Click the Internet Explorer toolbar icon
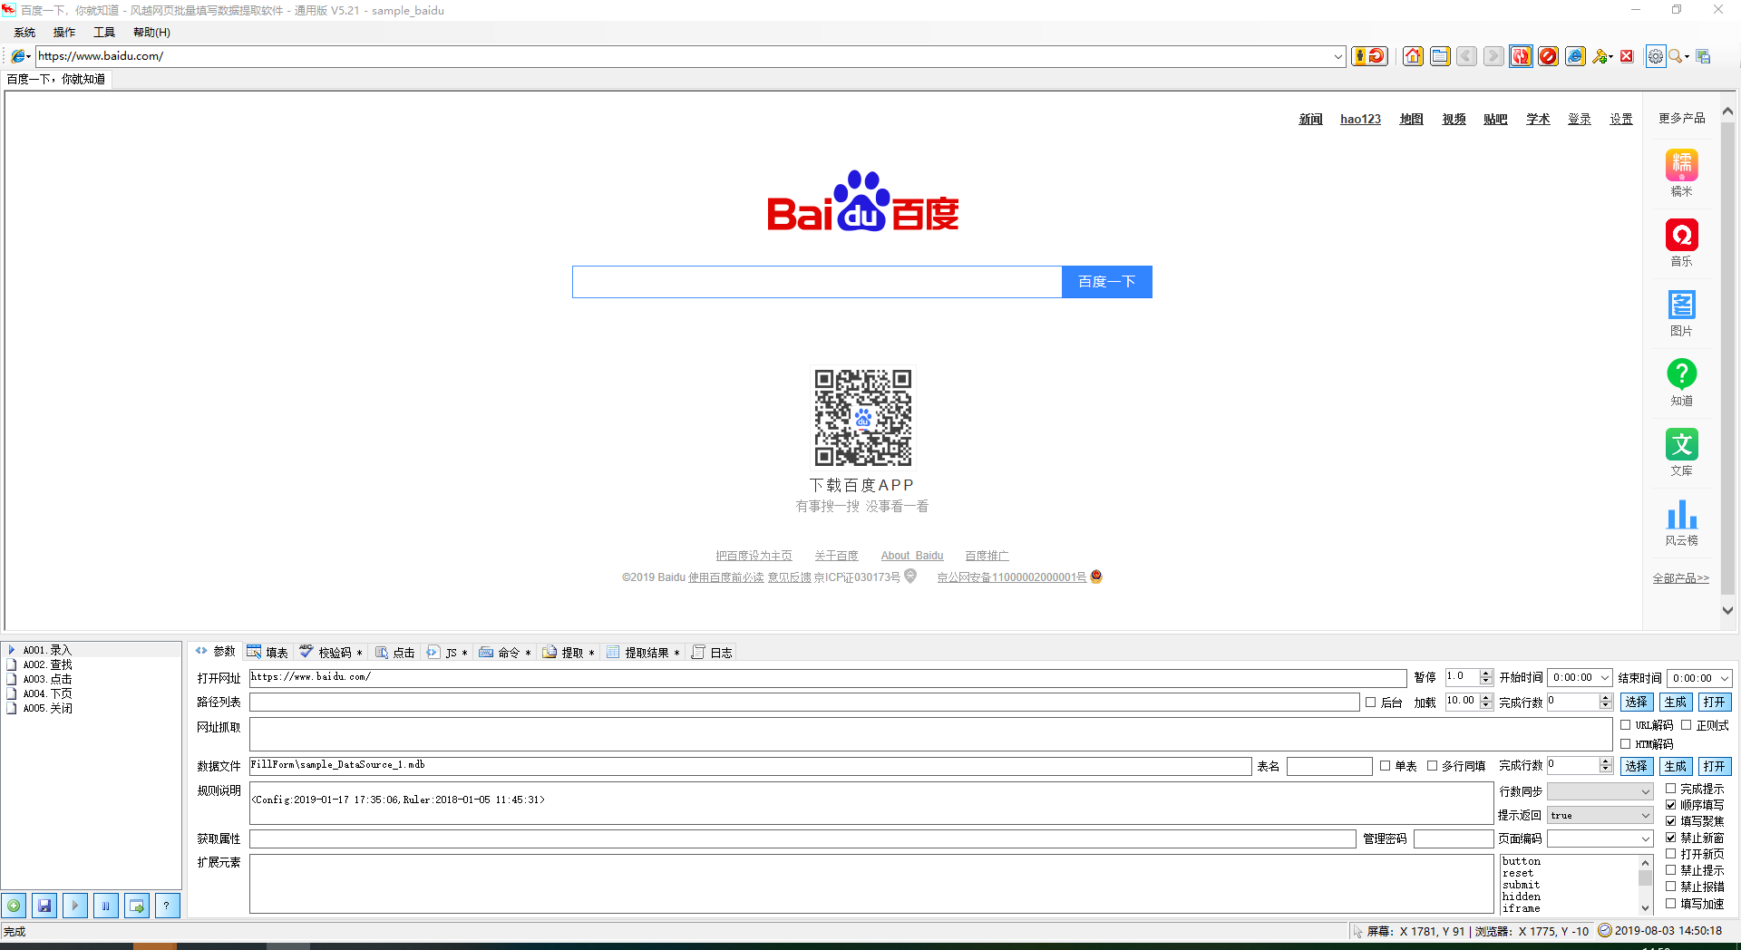This screenshot has height=950, width=1741. pos(1575,56)
